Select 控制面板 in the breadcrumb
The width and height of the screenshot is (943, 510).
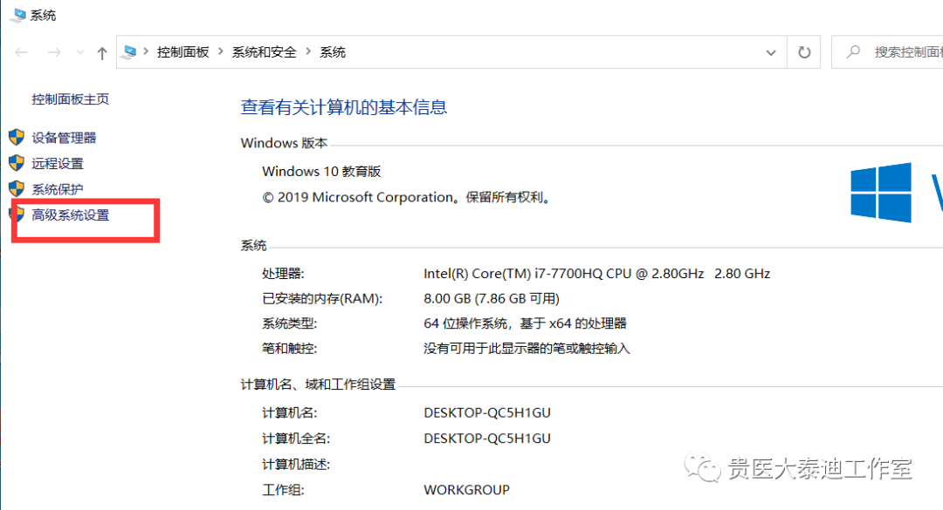point(182,52)
